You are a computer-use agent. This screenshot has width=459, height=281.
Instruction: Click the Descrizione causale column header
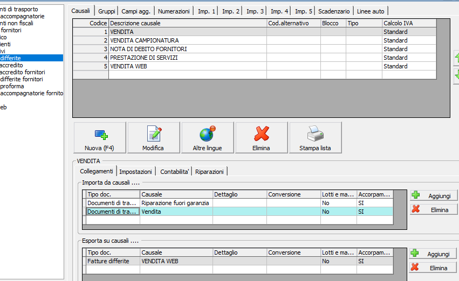pyautogui.click(x=188, y=23)
